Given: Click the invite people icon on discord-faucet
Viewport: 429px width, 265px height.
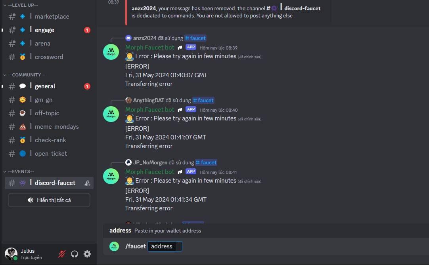Looking at the screenshot, I should (x=87, y=183).
